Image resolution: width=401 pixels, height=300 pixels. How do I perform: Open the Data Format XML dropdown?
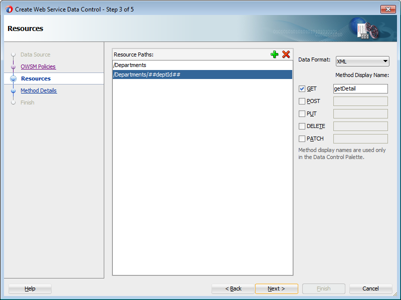point(362,61)
